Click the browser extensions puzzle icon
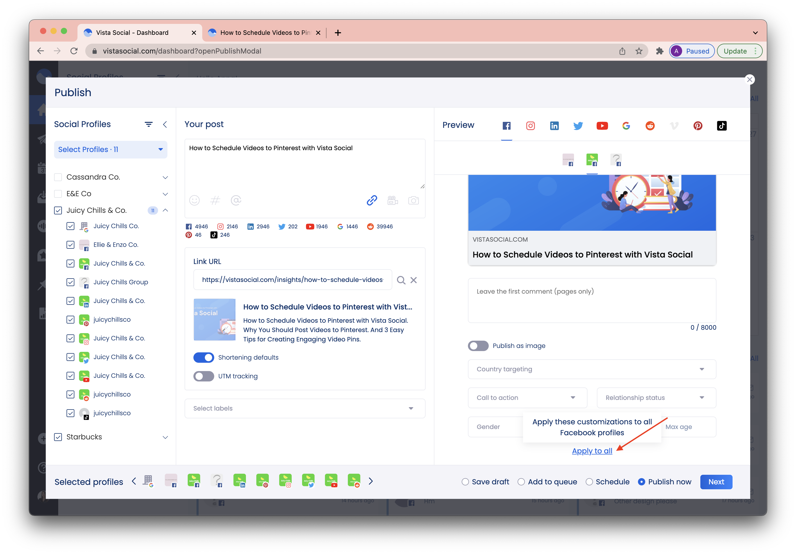Viewport: 796px width, 554px height. tap(660, 51)
